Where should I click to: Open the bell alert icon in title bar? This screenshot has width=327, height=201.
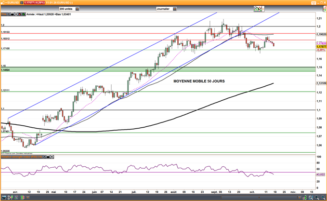pyautogui.click(x=2, y=3)
